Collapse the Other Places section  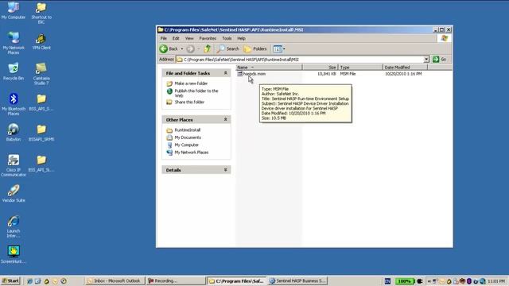point(225,120)
